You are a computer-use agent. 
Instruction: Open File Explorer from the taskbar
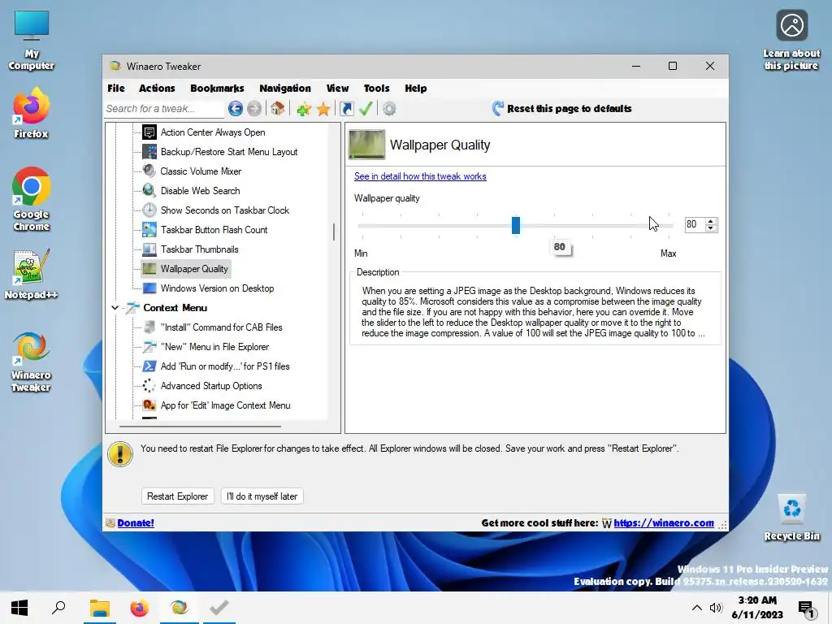99,608
